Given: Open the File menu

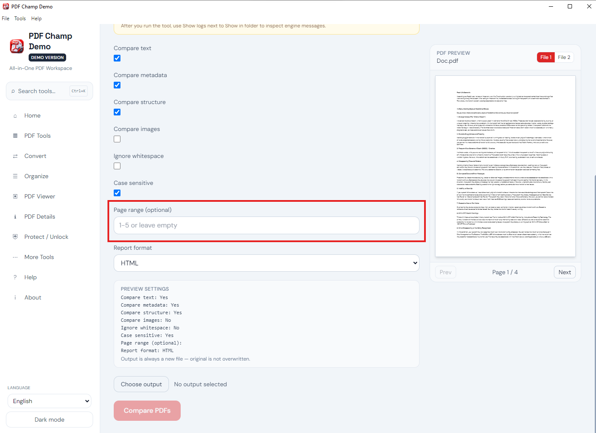Looking at the screenshot, I should tap(5, 19).
